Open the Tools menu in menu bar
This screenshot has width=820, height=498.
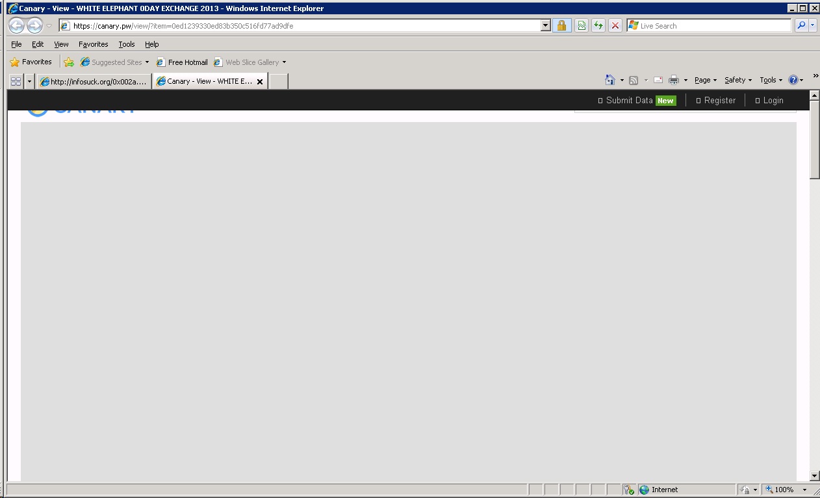tap(127, 44)
